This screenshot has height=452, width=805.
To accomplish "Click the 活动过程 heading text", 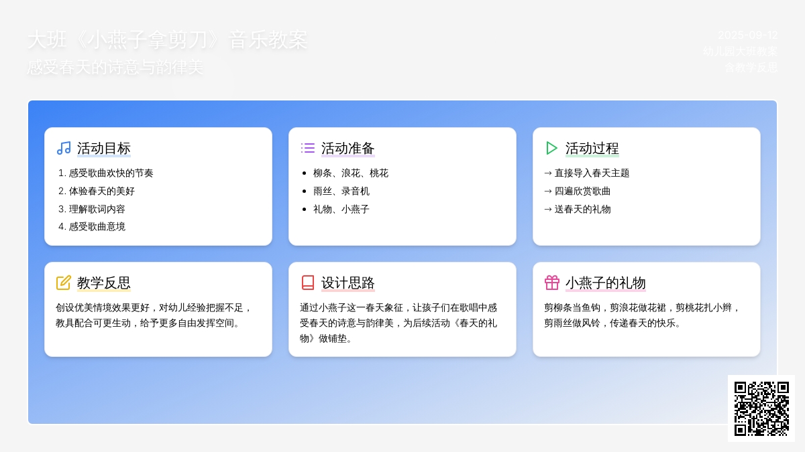I will pos(592,149).
